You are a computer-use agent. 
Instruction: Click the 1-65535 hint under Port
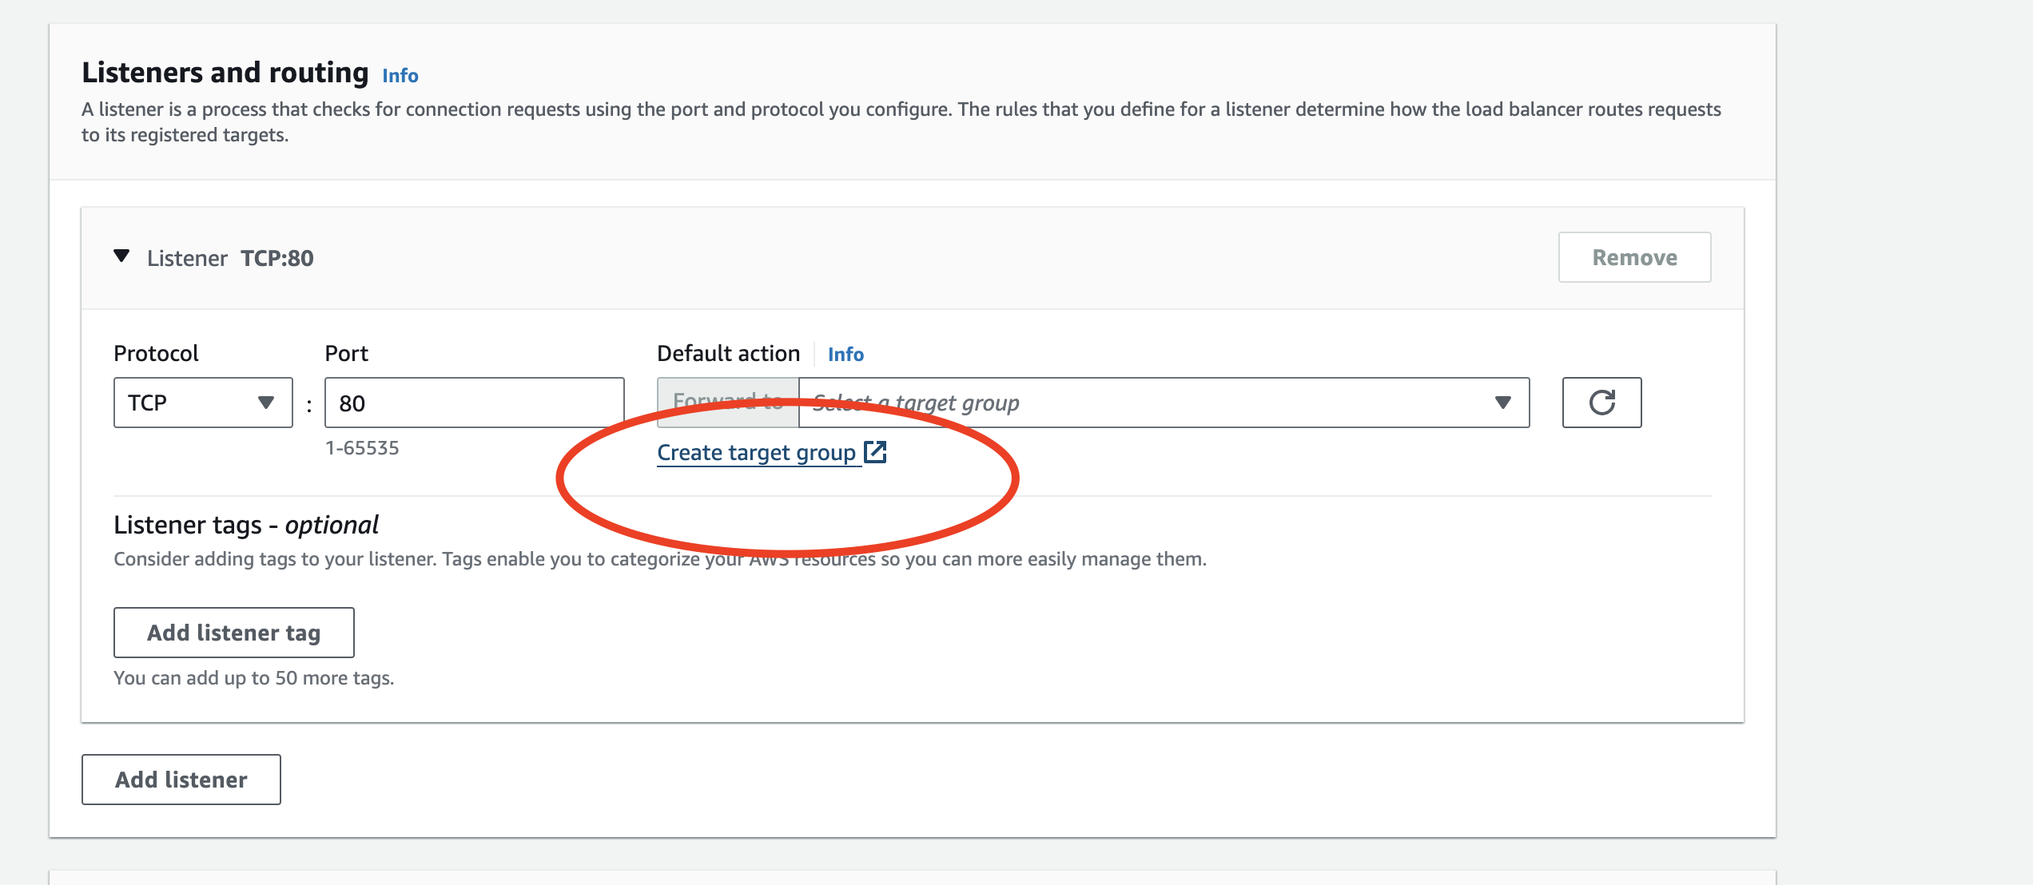click(x=363, y=449)
